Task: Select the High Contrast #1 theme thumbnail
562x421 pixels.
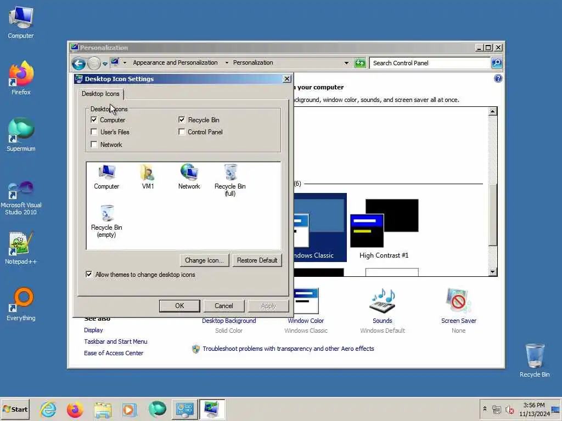Action: point(384,229)
